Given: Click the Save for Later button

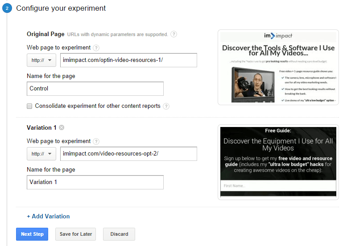Looking at the screenshot, I should tap(76, 234).
